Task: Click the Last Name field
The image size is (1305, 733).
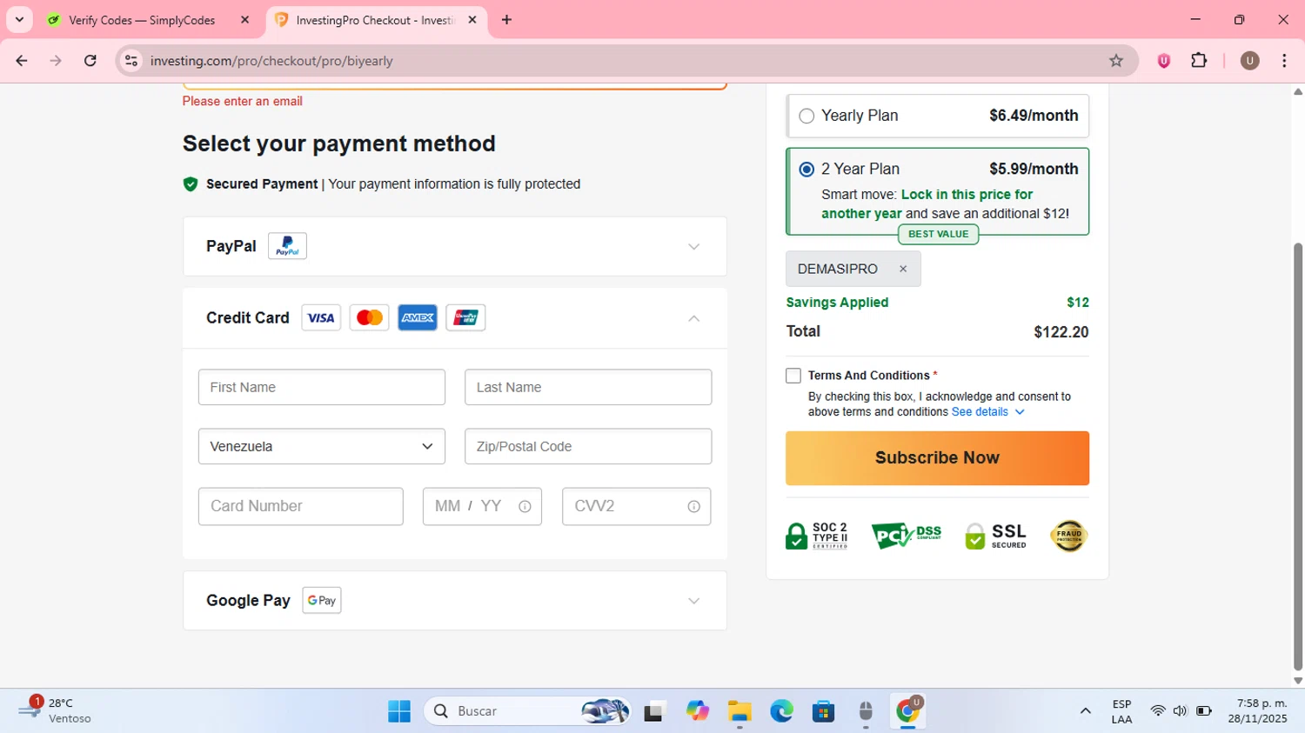Action: 588,387
